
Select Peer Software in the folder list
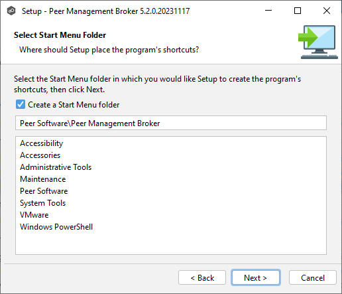tap(44, 191)
